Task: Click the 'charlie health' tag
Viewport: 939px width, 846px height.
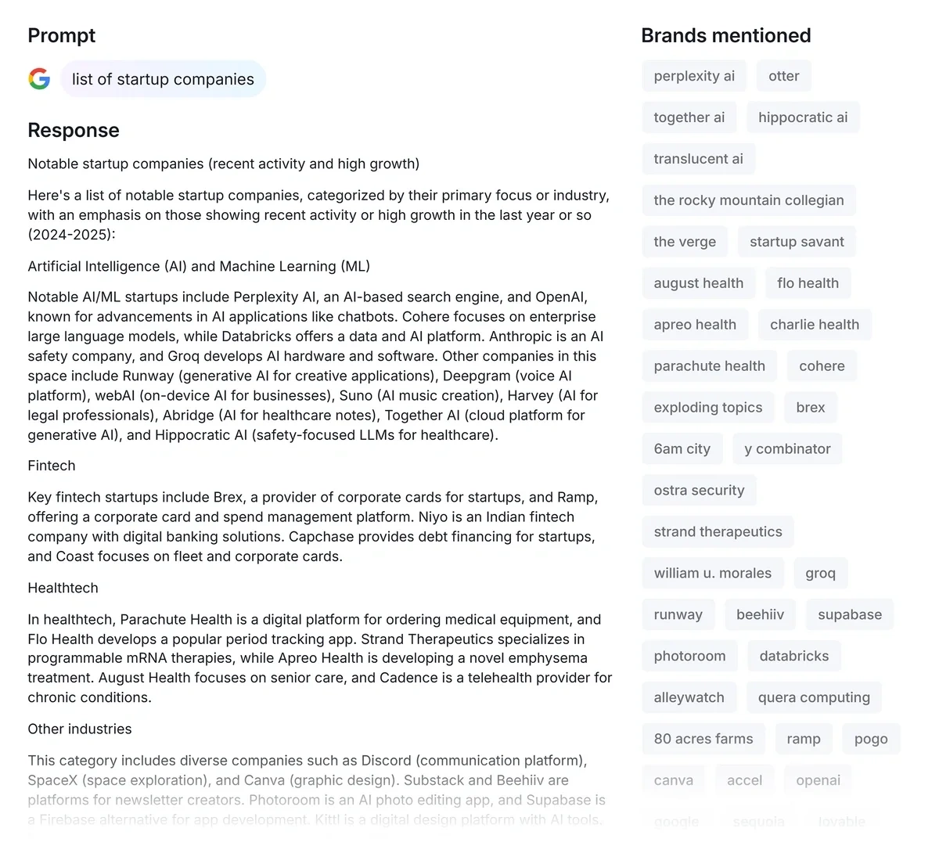Action: [814, 325]
